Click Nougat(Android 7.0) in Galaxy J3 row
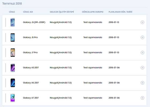This screenshot has width=150, height=107. [x=61, y=22]
